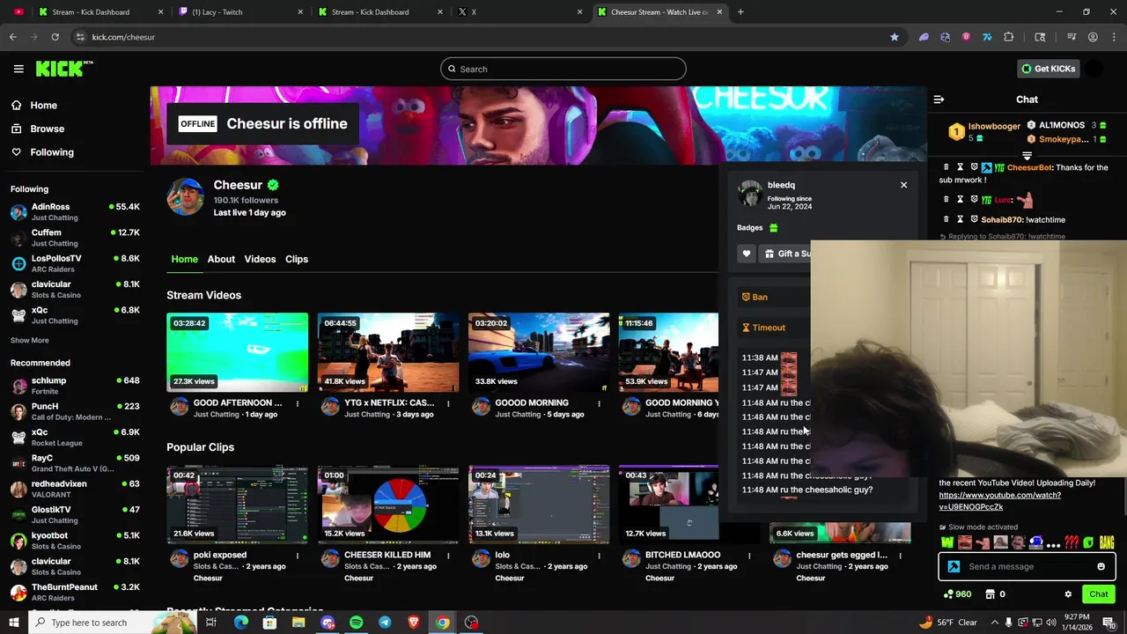1127x634 pixels.
Task: Delete Sohaib870's message with trash icon
Action: tap(947, 219)
